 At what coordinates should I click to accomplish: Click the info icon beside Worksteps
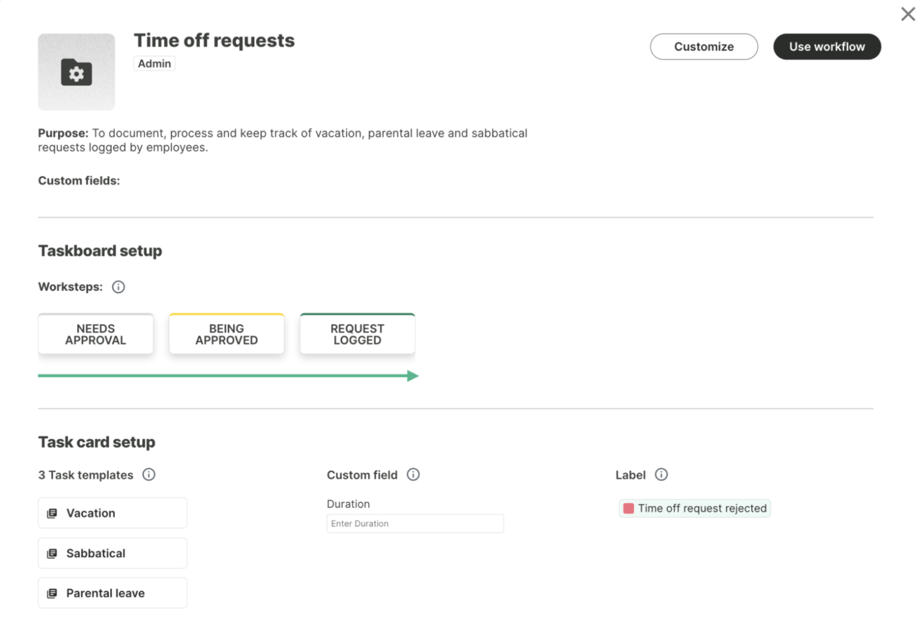point(118,287)
